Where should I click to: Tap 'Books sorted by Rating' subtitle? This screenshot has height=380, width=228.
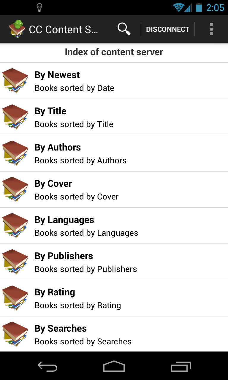[78, 305]
